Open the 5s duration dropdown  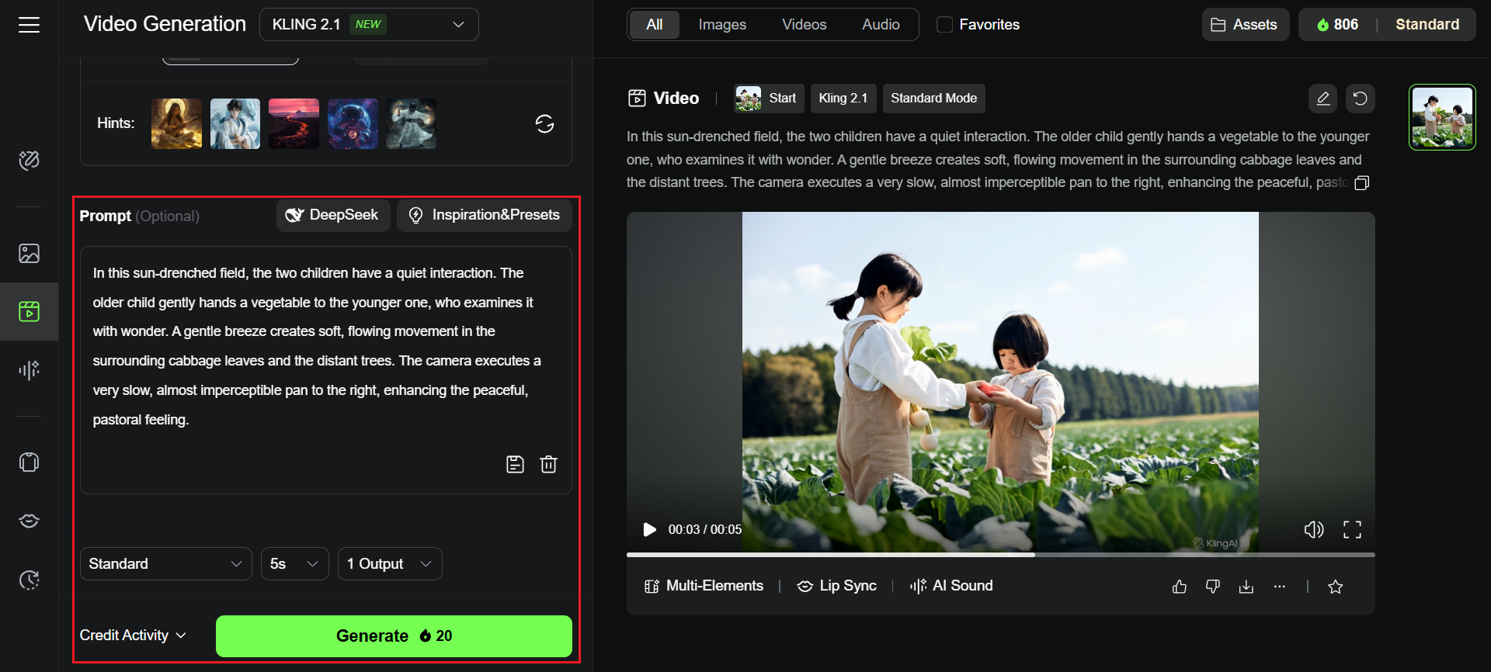(294, 564)
